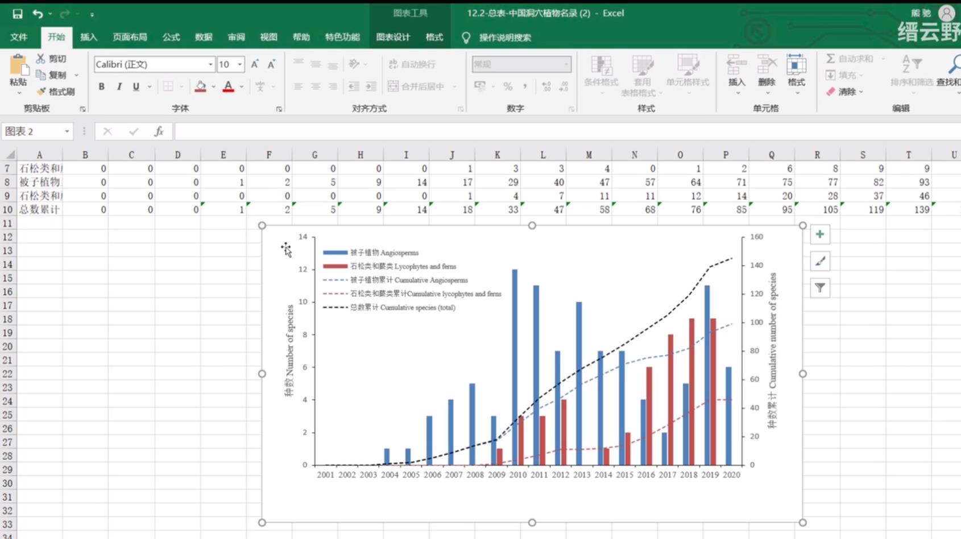Click the secondary axis title Cumulative number of species
The image size is (961, 539).
coord(772,351)
